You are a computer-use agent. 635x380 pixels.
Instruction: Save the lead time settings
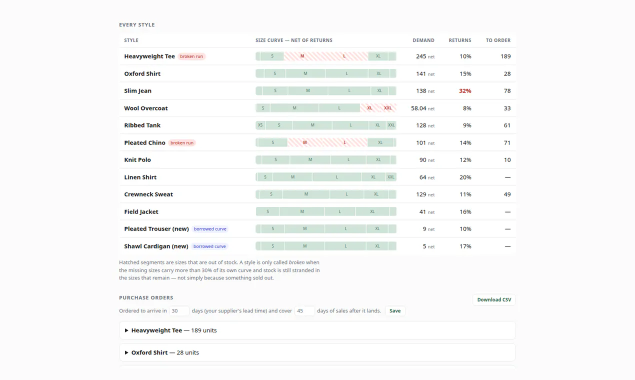395,311
